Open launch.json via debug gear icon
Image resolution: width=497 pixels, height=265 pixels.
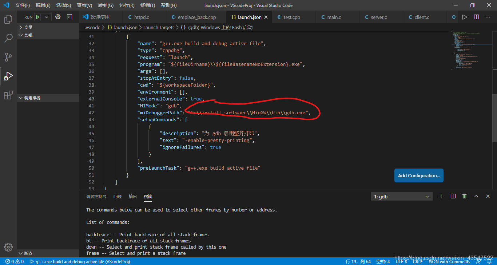(58, 17)
